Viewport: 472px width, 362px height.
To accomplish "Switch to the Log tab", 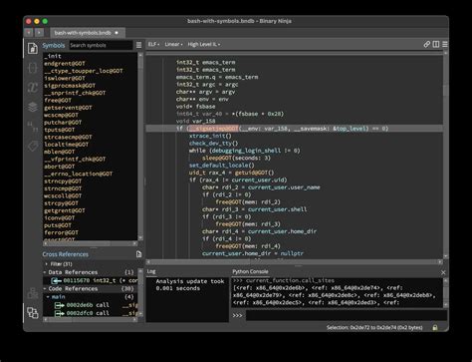I will (151, 271).
